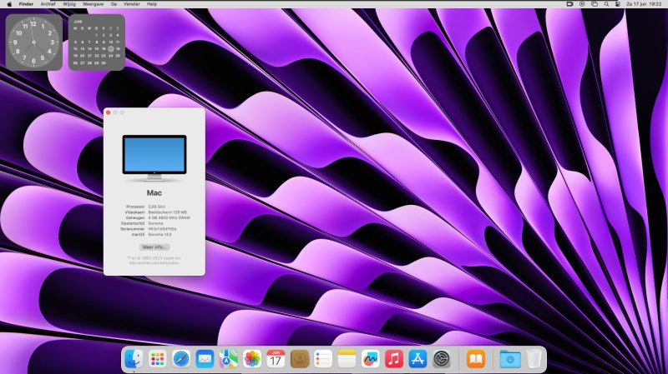Open the Apple menu

(x=9, y=4)
